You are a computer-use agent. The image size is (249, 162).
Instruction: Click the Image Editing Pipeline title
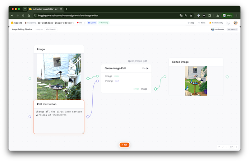tap(22, 29)
